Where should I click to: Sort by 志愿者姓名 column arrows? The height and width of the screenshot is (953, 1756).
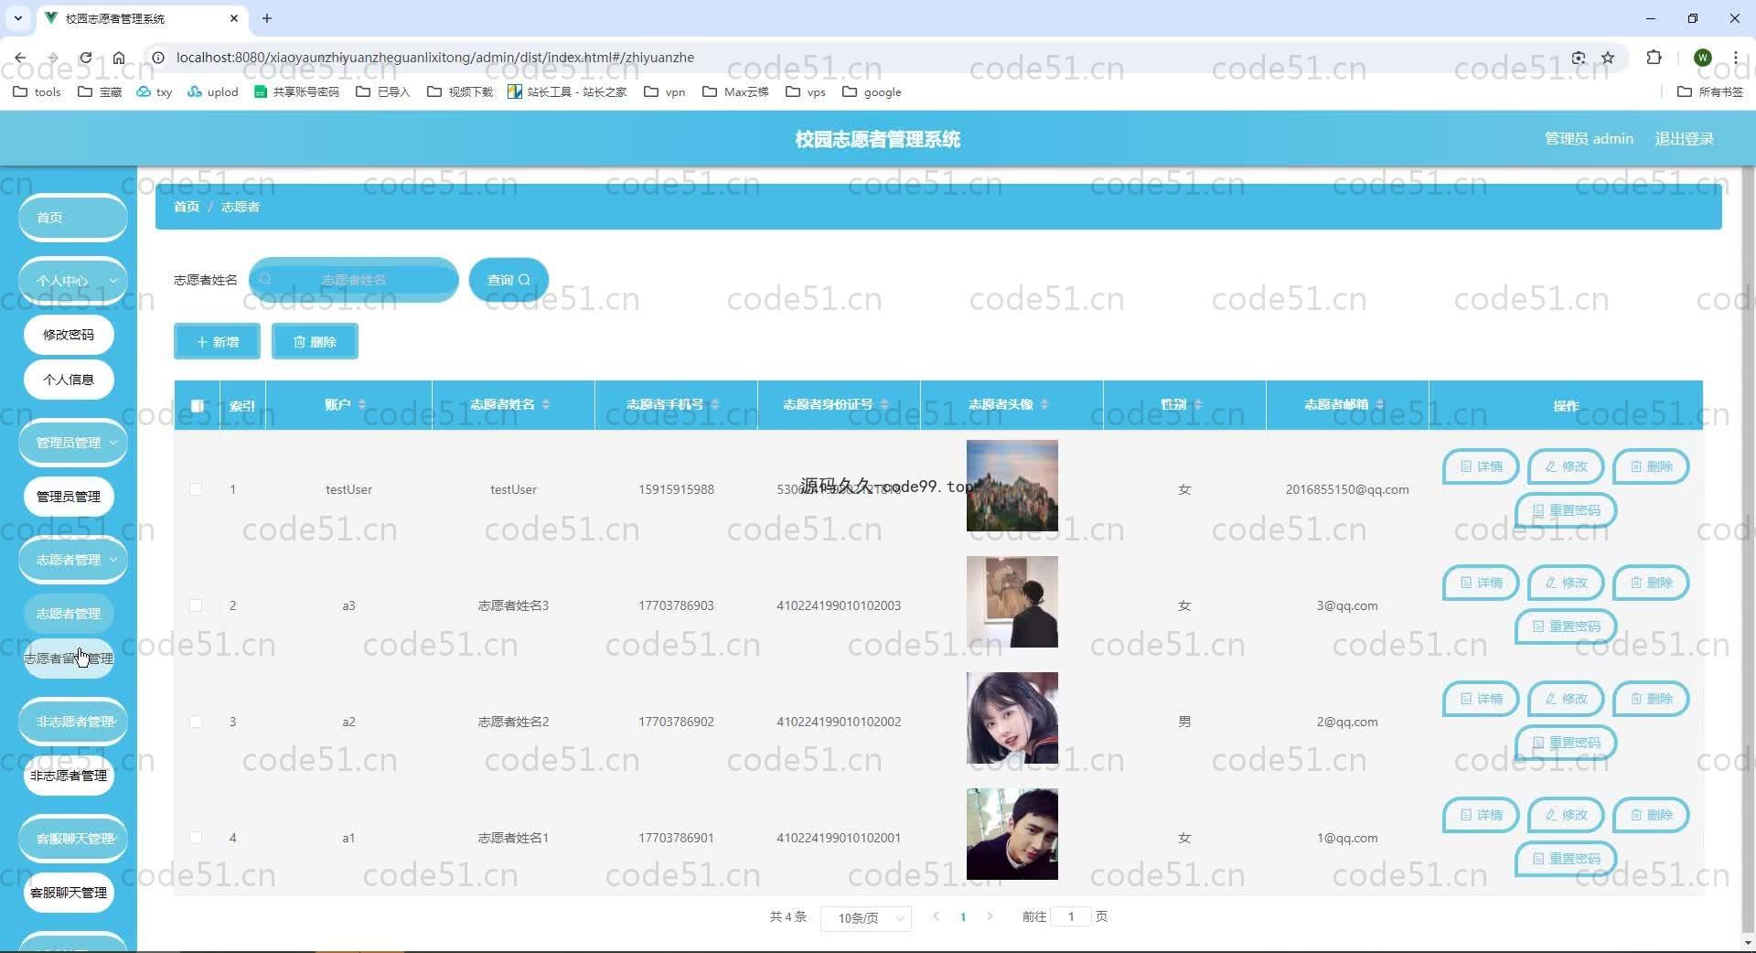[x=546, y=404]
